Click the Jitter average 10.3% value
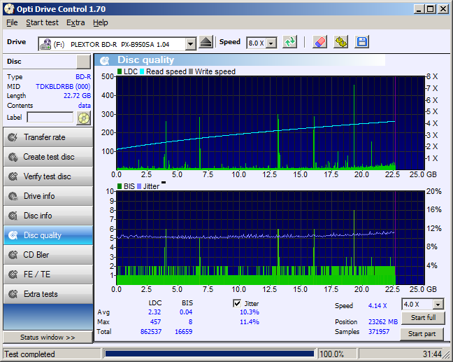The height and width of the screenshot is (362, 453). point(250,312)
